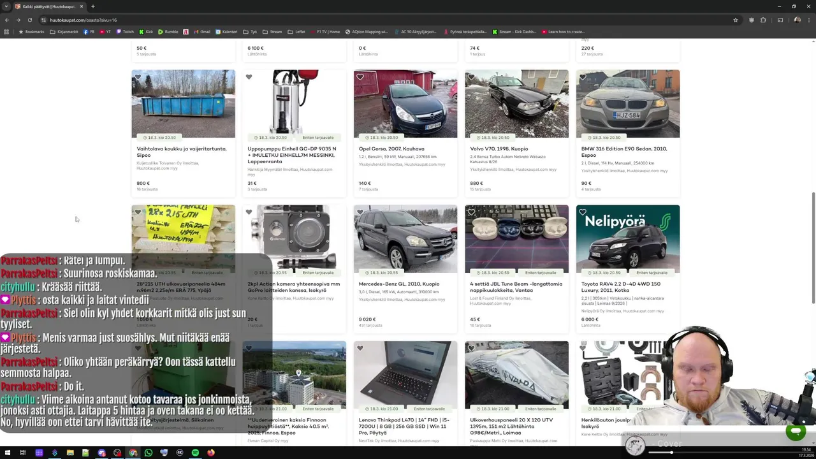
Task: Open BMW 316 Edition E90 Sedan listing title
Action: pos(624,152)
